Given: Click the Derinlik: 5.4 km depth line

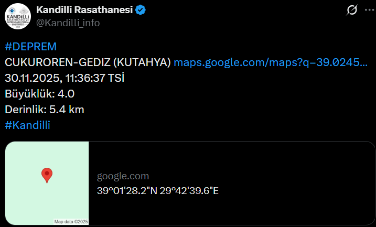Looking at the screenshot, I should click(44, 110).
